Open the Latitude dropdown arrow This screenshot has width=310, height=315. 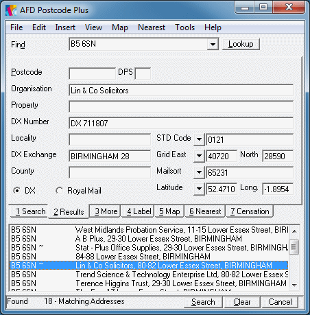(x=199, y=189)
